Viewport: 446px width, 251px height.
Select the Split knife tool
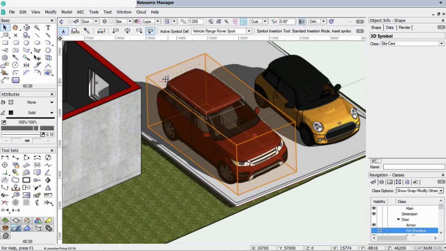(x=37, y=65)
